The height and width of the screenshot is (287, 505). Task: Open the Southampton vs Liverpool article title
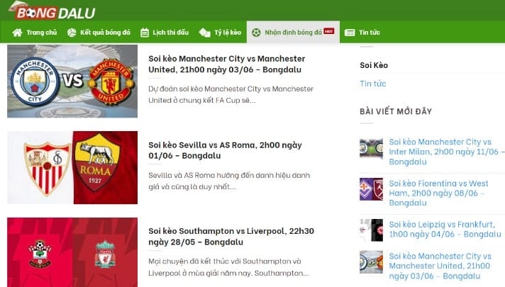point(231,237)
